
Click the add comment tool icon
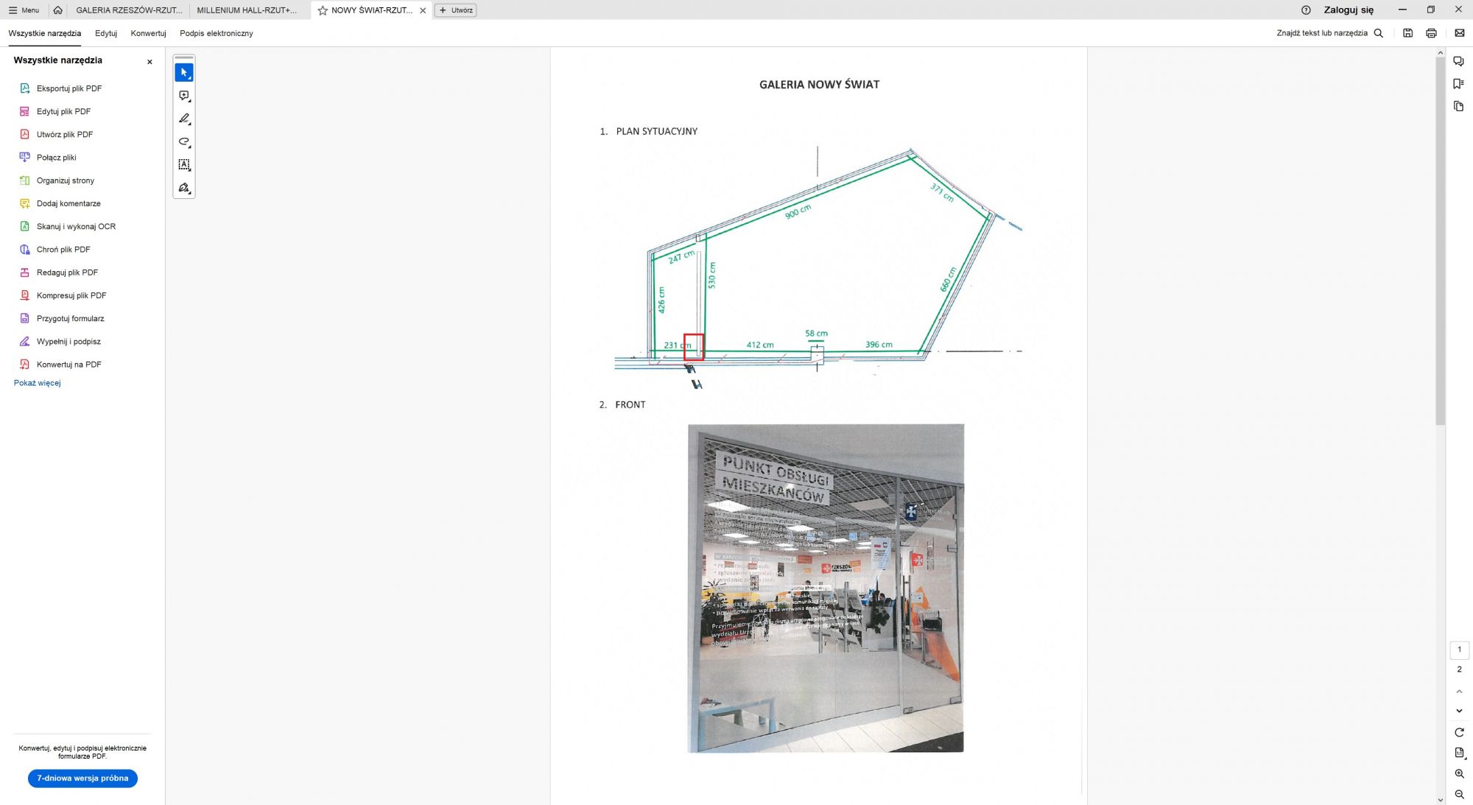click(184, 96)
